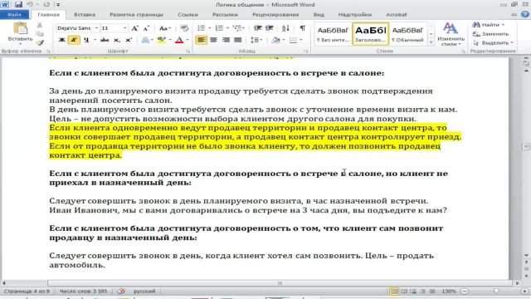This screenshot has height=299, width=531.
Task: Toggle paragraph marks (¶) display
Action: coord(302,28)
